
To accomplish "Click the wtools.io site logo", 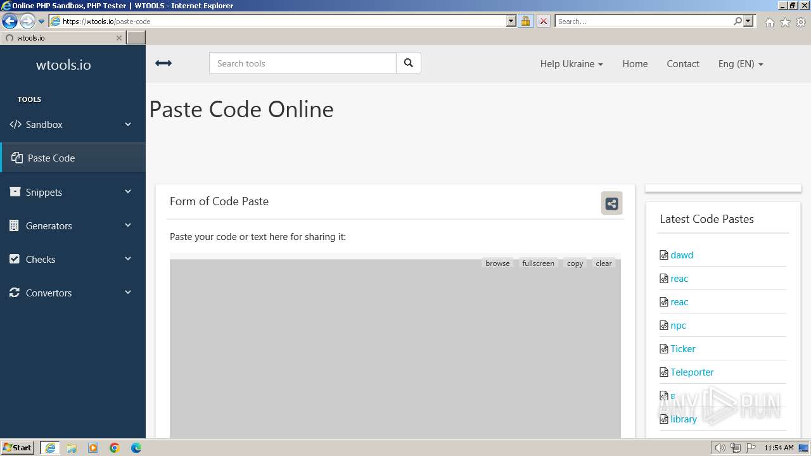I will (63, 65).
